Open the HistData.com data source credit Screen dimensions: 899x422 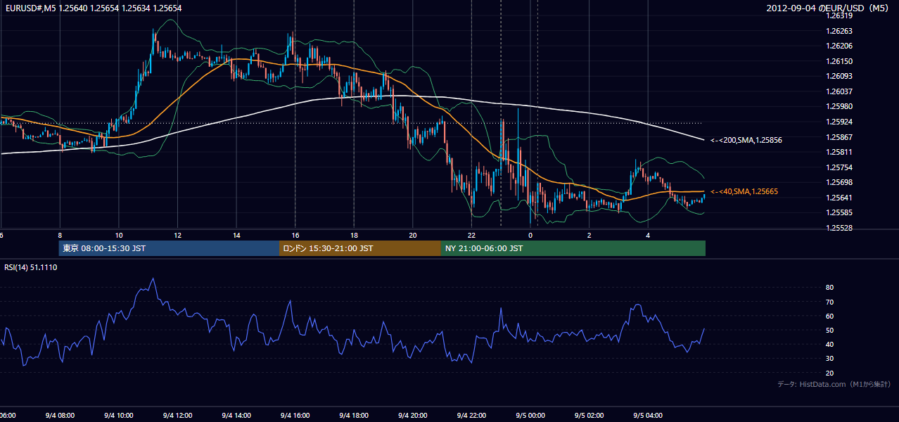tap(834, 384)
